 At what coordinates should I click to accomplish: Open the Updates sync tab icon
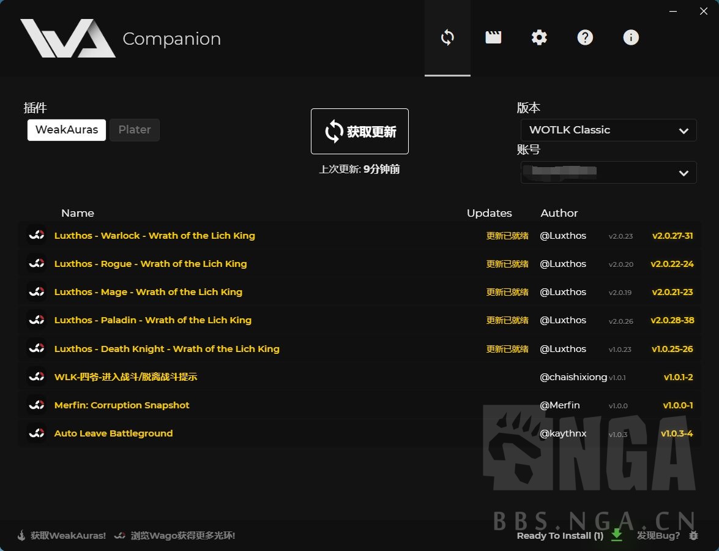pyautogui.click(x=447, y=37)
